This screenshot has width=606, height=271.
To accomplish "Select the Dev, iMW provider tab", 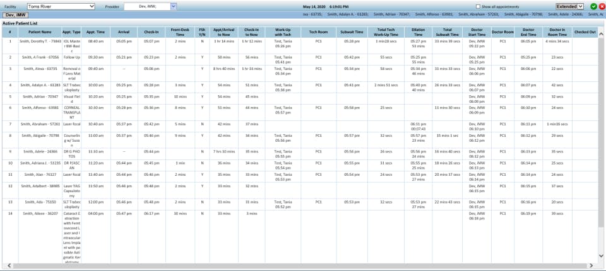I will [x=15, y=14].
